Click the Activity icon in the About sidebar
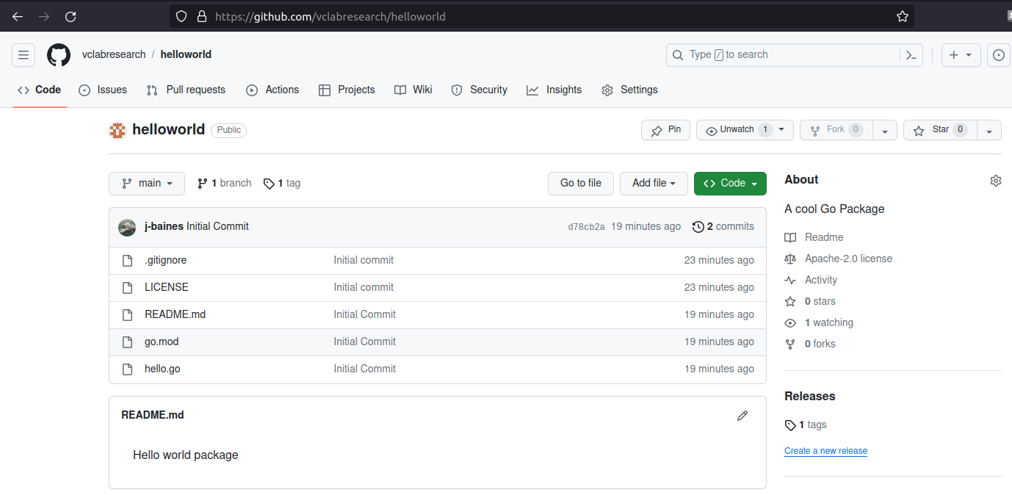1012x495 pixels. pos(789,280)
